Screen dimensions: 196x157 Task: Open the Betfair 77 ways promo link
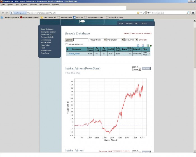click(x=138, y=33)
